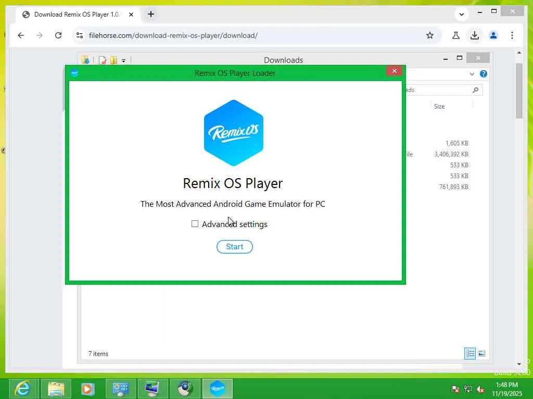The height and width of the screenshot is (399, 533).
Task: Tick the Advanced settings checkbox
Action: click(x=195, y=224)
